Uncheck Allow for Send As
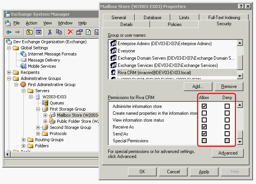Image resolution: width=256 pixels, height=184 pixels. [x=204, y=134]
